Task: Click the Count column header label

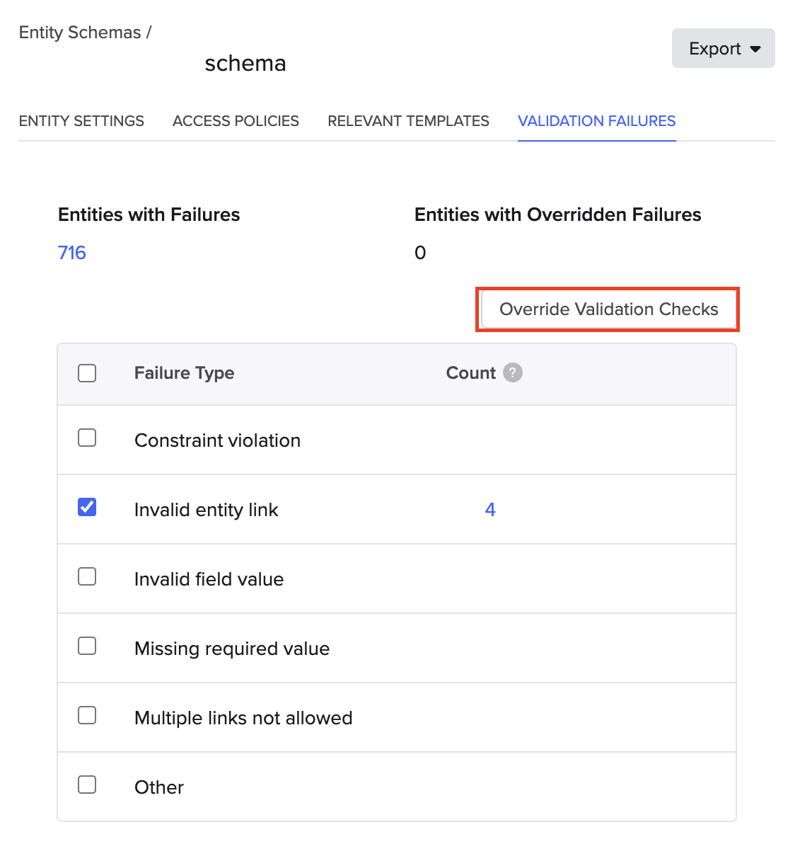Action: tap(470, 373)
